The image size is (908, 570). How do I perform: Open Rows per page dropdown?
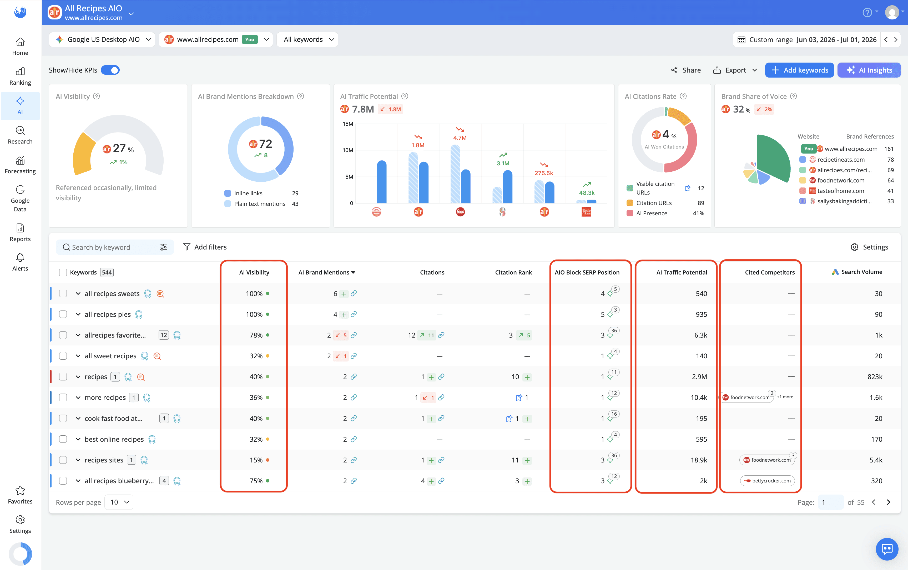tap(119, 502)
